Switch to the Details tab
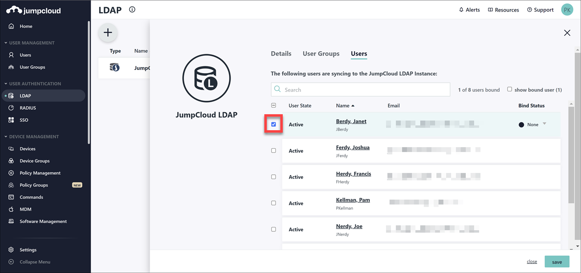The image size is (581, 273). coord(281,54)
